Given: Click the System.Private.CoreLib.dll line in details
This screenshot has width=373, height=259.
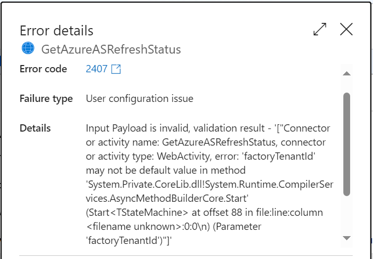Looking at the screenshot, I should (x=210, y=184).
